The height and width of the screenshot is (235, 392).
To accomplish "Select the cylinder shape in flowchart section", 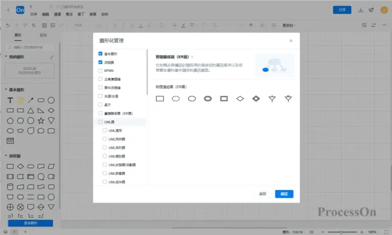I will [10, 186].
